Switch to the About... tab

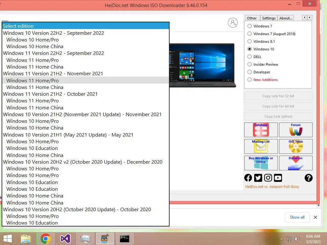coord(286,18)
